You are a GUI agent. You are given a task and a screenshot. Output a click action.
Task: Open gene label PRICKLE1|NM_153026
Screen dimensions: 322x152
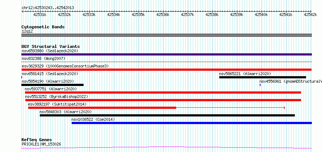41,144
